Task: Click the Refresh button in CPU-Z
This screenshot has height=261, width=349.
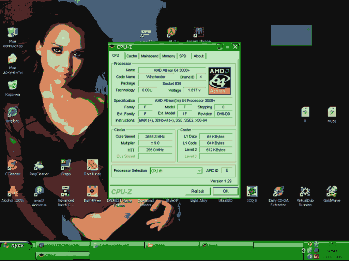Action: tap(197, 191)
